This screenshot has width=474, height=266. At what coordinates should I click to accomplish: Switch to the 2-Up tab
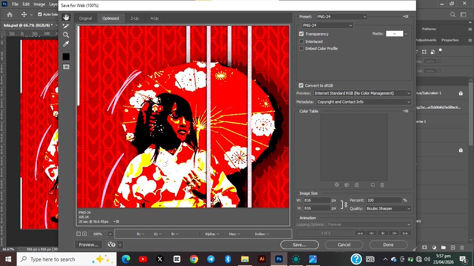[x=134, y=18]
